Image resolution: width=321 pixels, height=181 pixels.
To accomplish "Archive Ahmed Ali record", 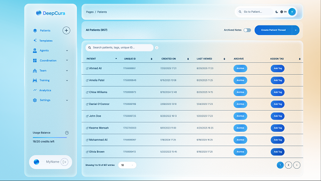I will point(240,69).
